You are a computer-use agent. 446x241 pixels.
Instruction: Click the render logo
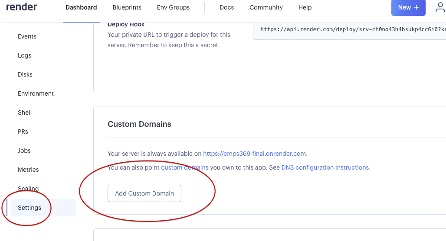[21, 7]
